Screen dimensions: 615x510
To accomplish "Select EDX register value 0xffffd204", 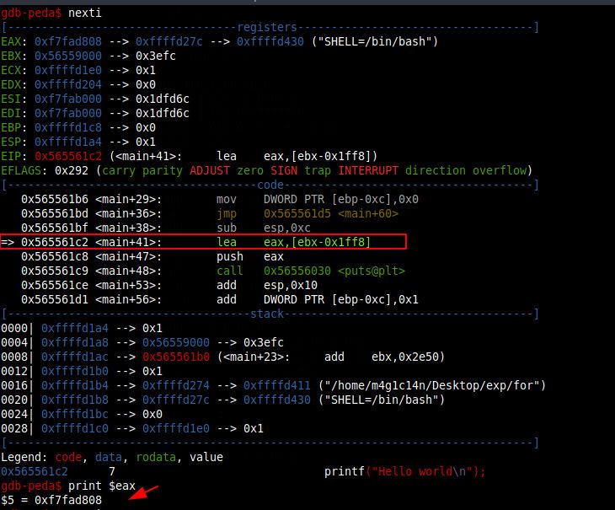I will (x=68, y=85).
